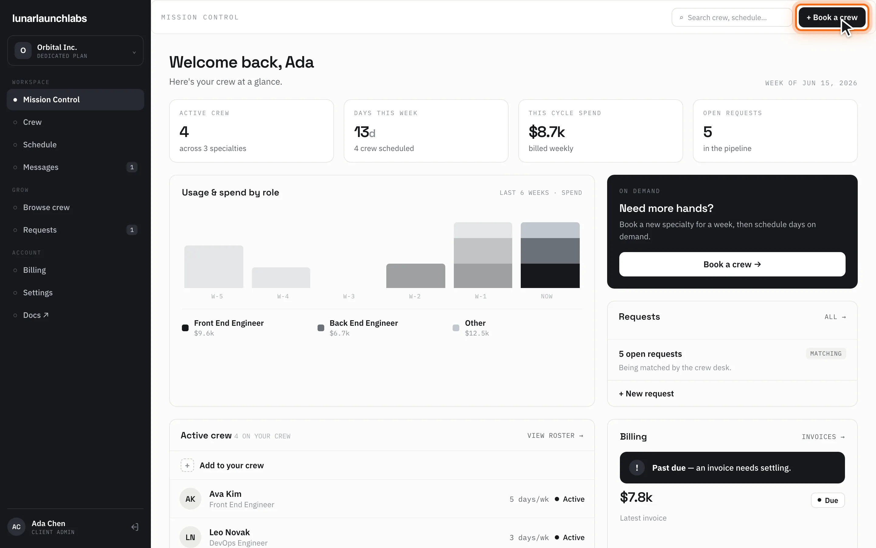Click the W-2 bar in the chart
The image size is (876, 548).
(415, 276)
